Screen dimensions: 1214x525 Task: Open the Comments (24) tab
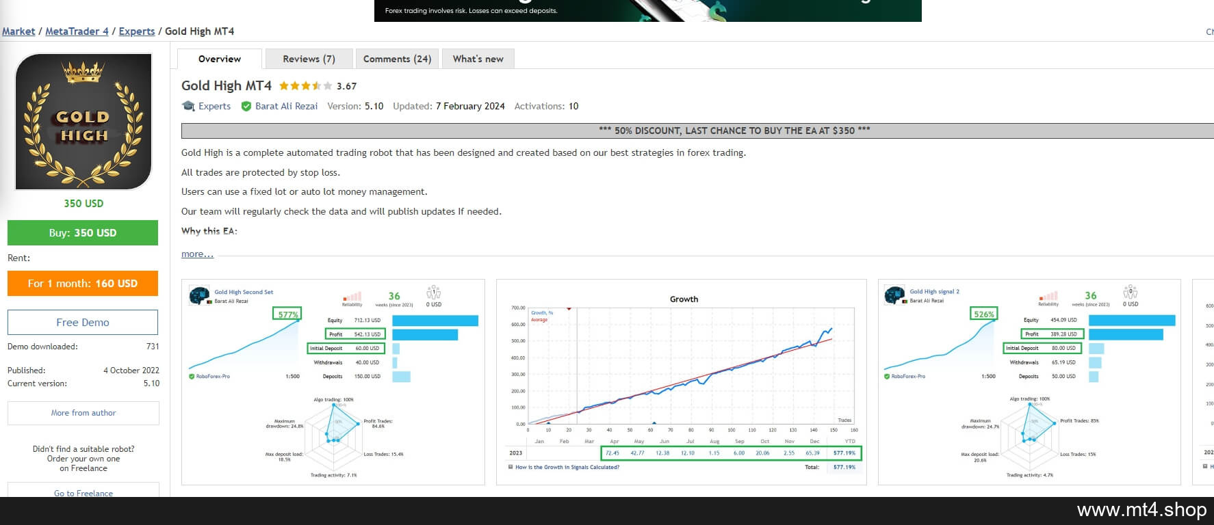click(398, 59)
